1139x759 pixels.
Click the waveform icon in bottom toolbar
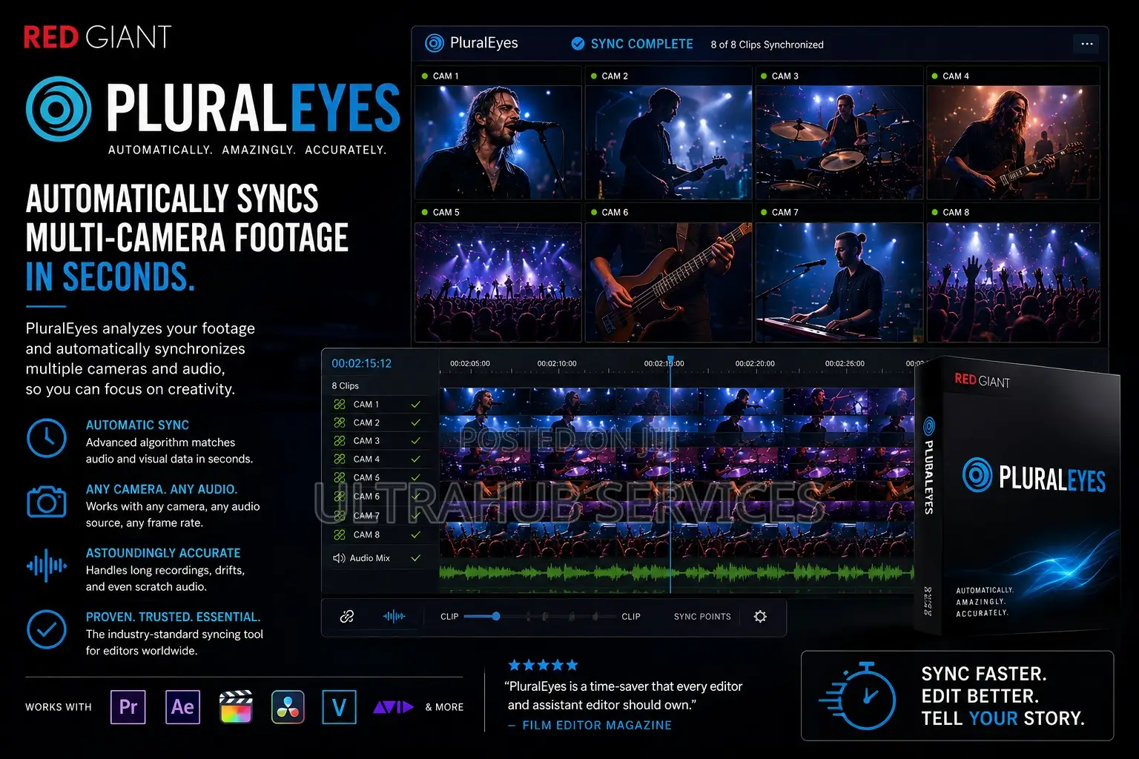click(x=394, y=617)
